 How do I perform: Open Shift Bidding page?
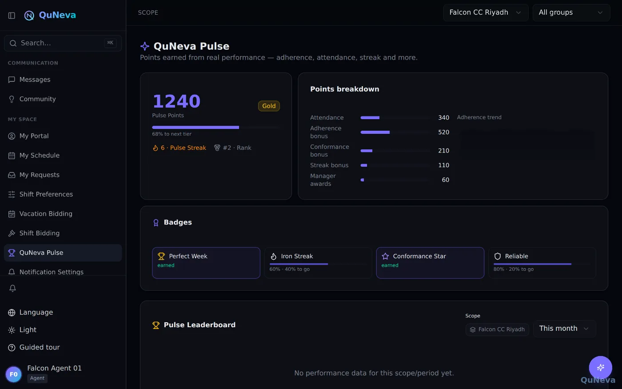(x=63, y=233)
